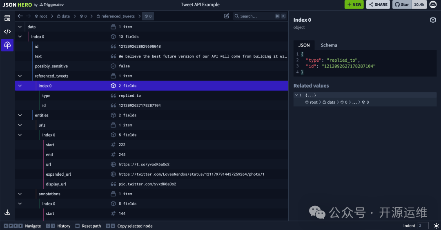This screenshot has height=230, width=441.
Task: Select the type row with replied_to
Action: (152, 96)
